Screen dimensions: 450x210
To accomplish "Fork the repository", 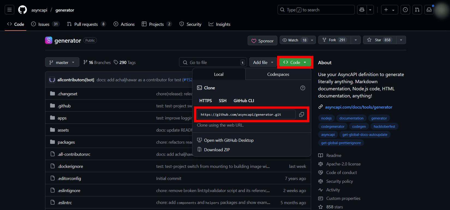I will [335, 40].
